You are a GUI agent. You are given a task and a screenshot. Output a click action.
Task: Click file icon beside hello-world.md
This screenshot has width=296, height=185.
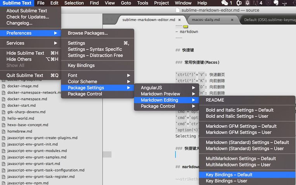[x=3, y=118]
